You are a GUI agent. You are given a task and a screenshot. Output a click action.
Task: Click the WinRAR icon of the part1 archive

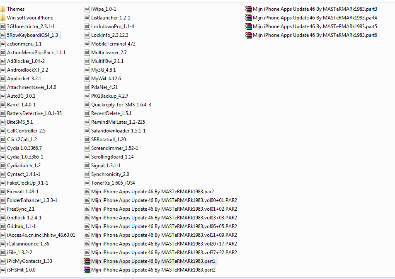(x=87, y=261)
